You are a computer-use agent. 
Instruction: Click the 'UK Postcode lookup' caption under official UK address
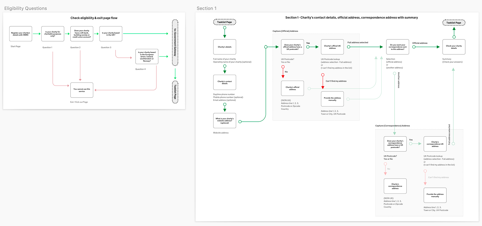[x=330, y=59]
